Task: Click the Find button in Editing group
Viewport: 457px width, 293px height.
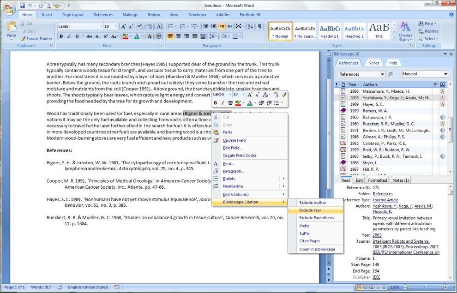Action: (x=428, y=24)
